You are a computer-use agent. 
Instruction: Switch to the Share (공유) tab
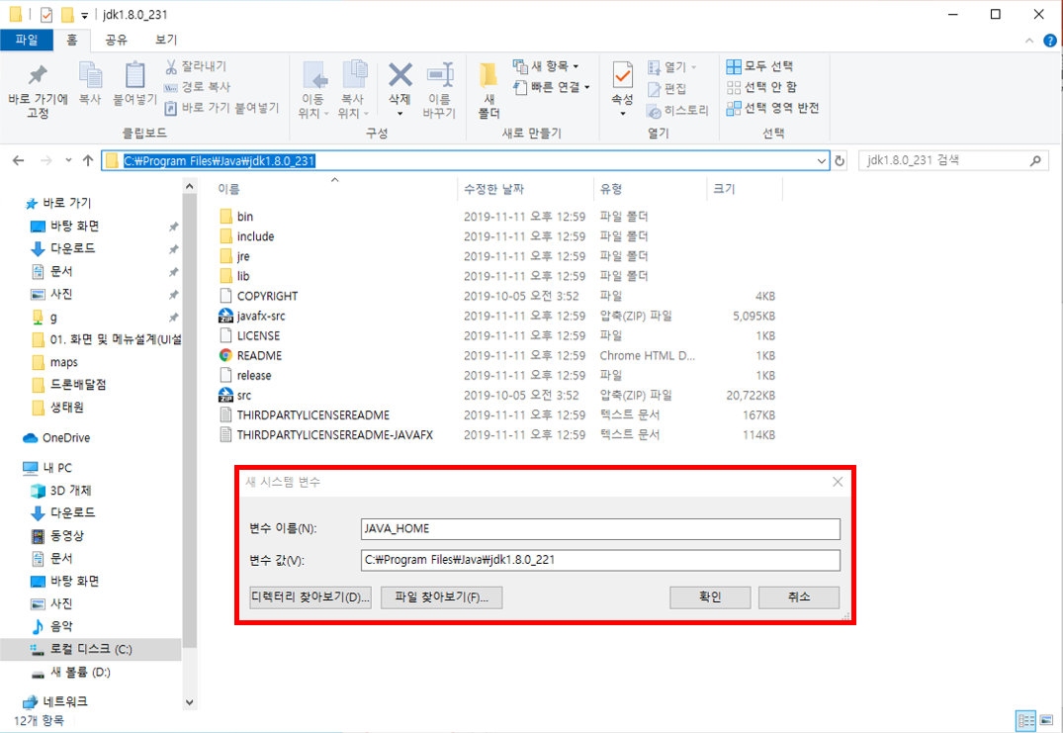click(116, 40)
